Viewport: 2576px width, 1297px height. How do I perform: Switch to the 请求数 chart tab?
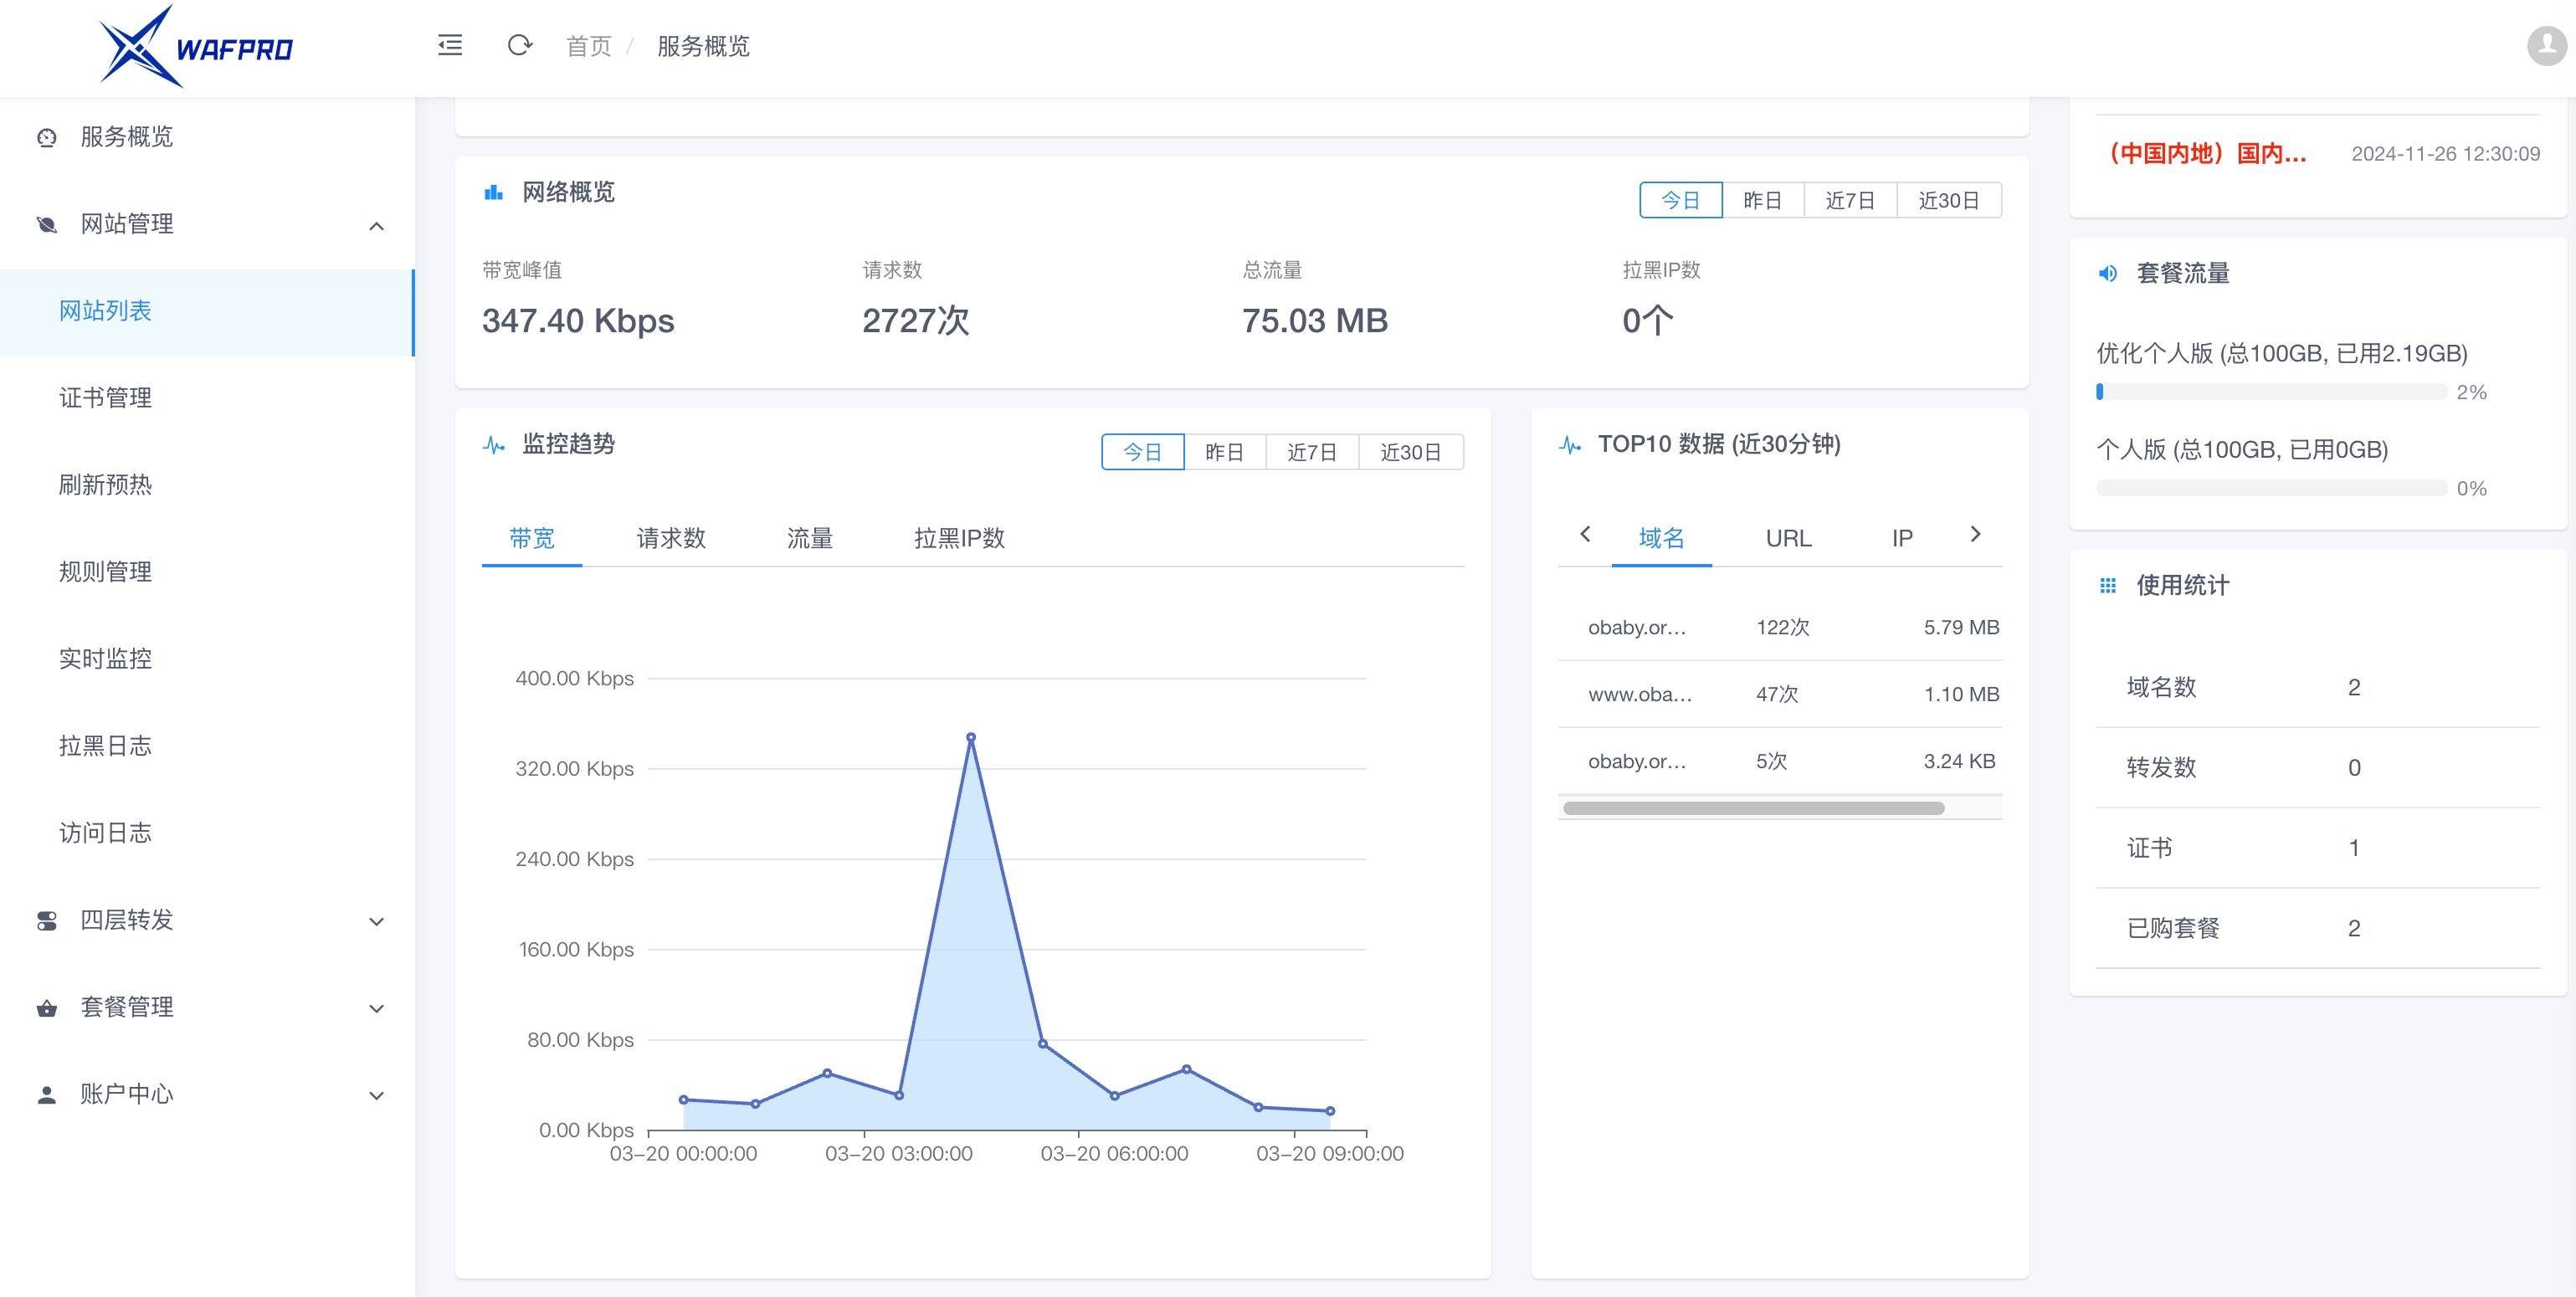point(671,538)
